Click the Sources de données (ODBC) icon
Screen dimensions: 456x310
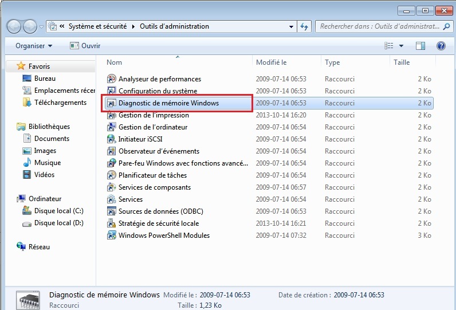tap(111, 211)
